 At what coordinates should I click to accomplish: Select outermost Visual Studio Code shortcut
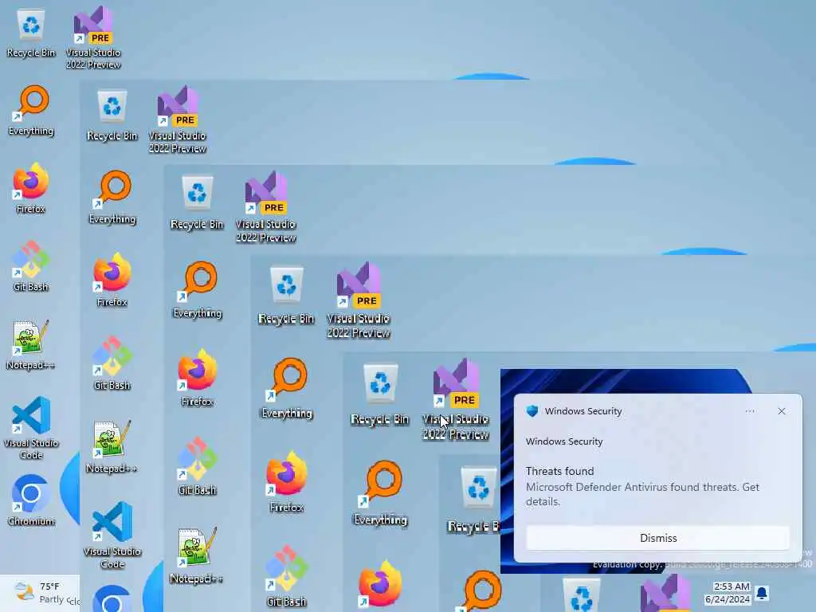31,428
